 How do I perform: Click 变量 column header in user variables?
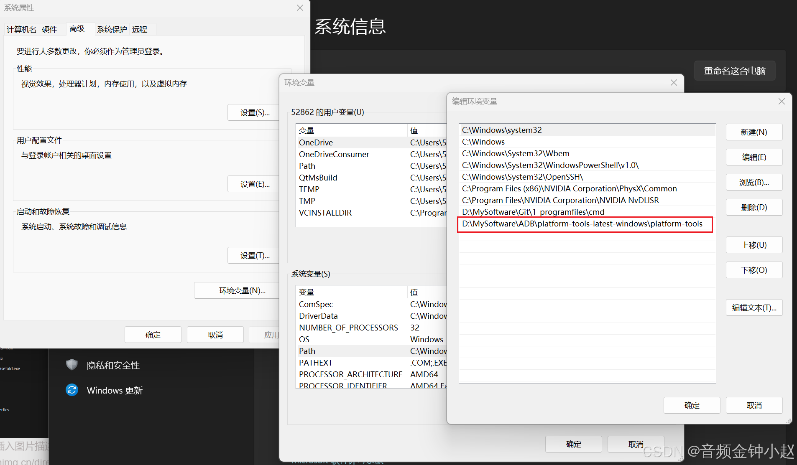click(351, 130)
